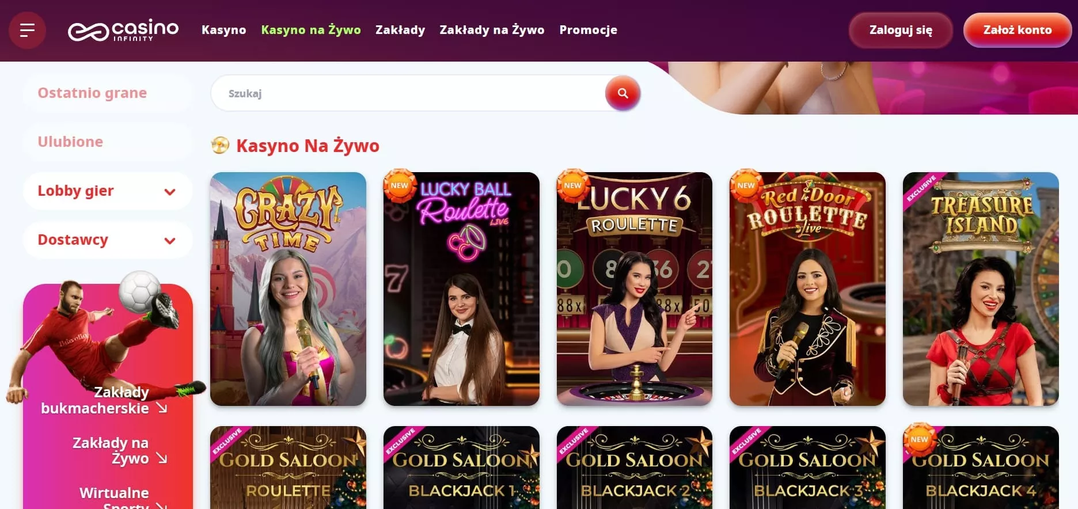Focus the Szukaj search field

pos(408,93)
